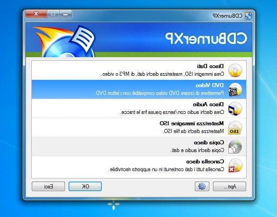Click the Esci button to exit
277x217 pixels.
tap(49, 186)
